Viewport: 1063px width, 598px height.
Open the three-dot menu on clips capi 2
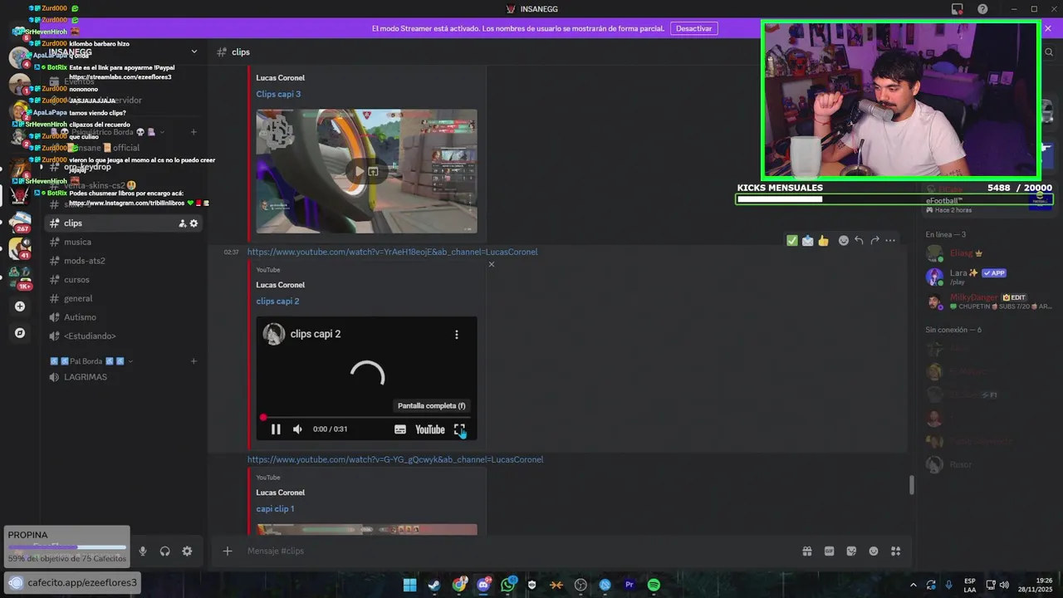click(x=456, y=334)
